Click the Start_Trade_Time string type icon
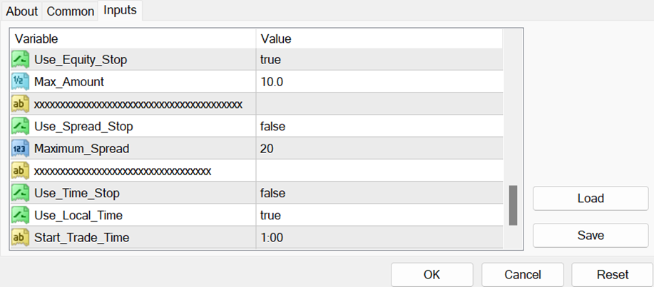The height and width of the screenshot is (287, 654). (20, 237)
